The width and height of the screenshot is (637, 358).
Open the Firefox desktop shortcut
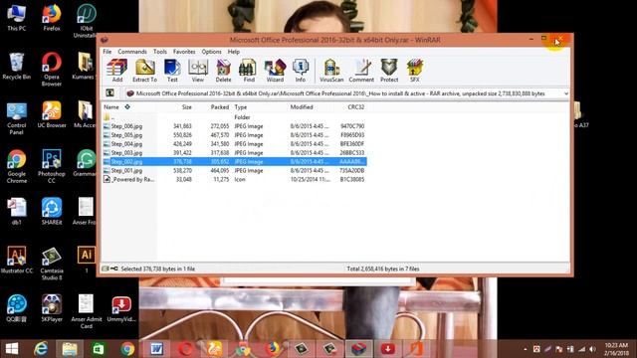click(52, 18)
